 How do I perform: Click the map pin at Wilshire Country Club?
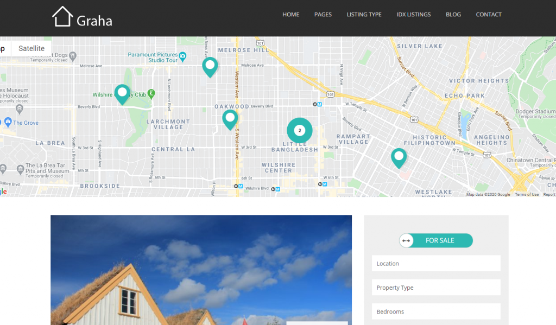(122, 93)
